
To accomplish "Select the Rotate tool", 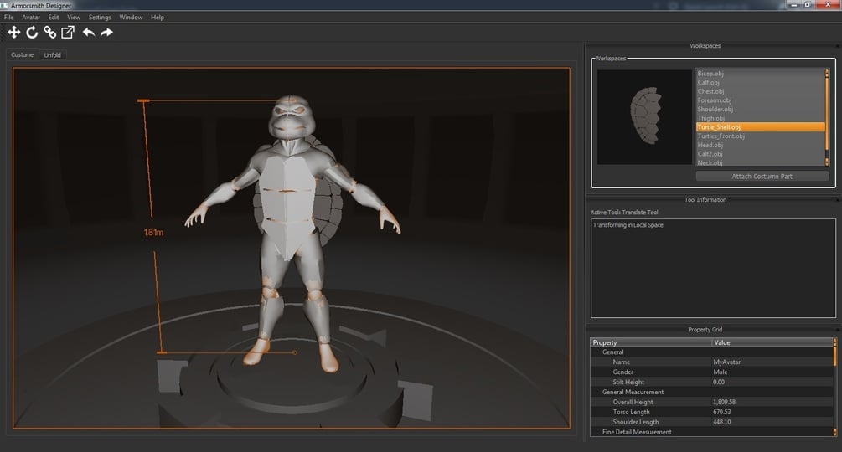I will pos(32,33).
